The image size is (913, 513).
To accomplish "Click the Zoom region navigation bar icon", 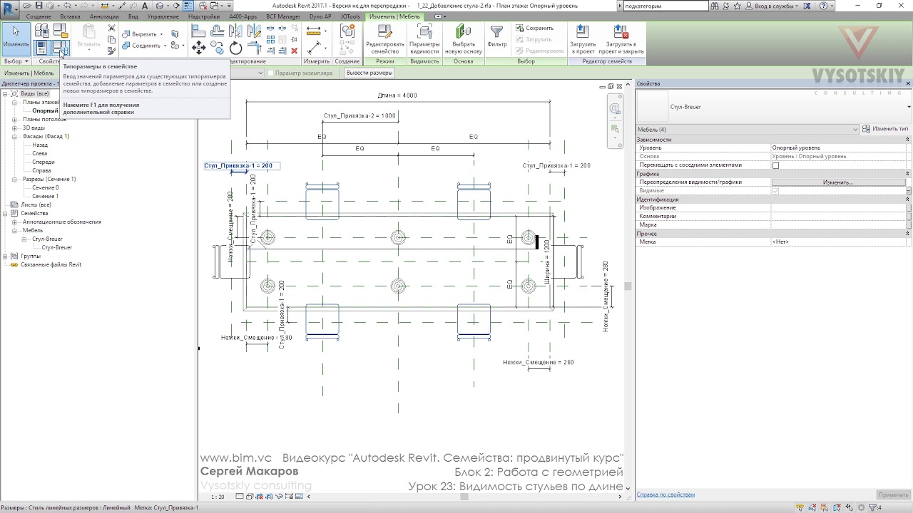I will tap(615, 129).
